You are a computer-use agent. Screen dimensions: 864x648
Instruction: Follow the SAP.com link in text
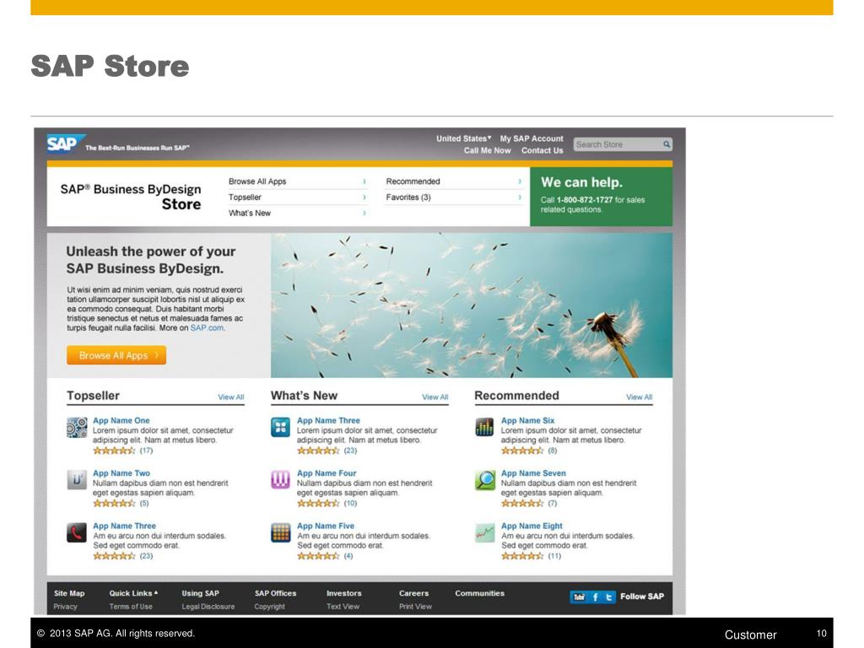tap(207, 328)
